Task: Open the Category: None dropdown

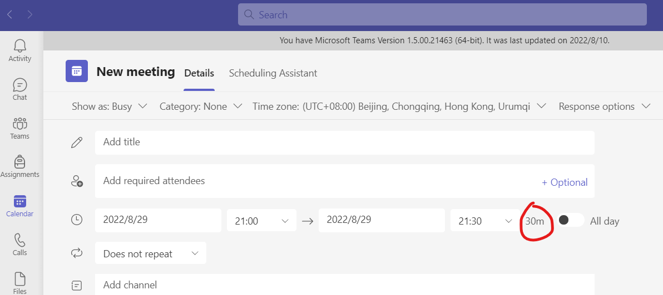Action: point(201,106)
